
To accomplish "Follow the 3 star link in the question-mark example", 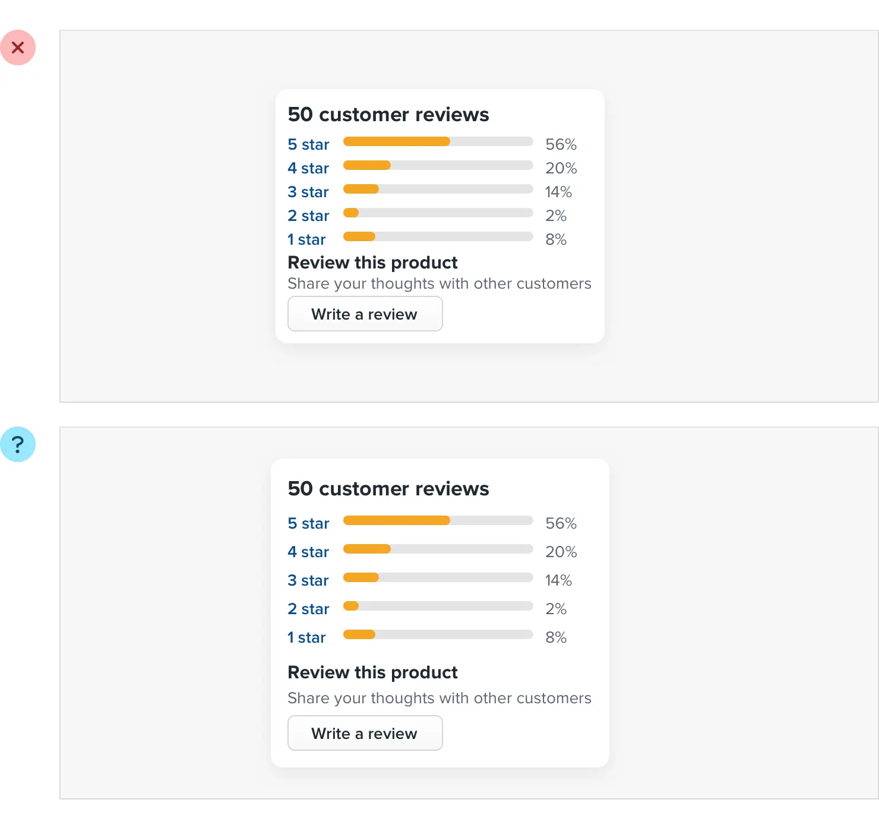I will [x=308, y=580].
